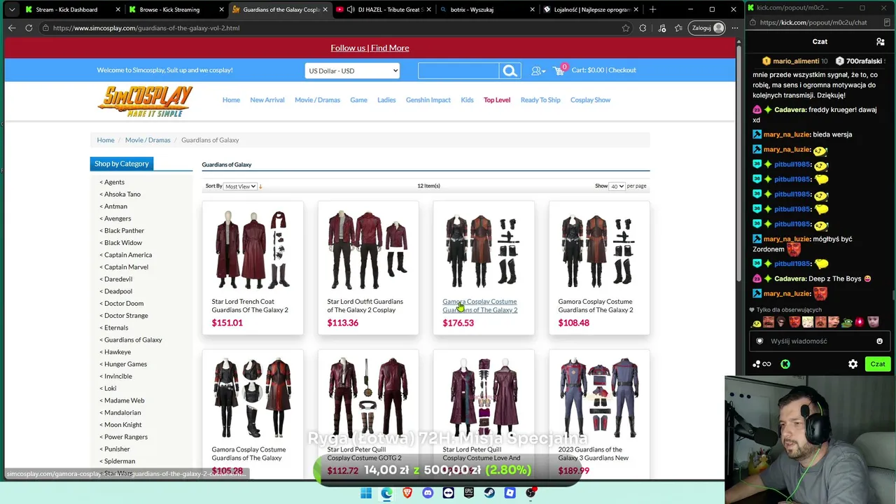Open chat settings gear icon
The image size is (896, 504).
(853, 364)
